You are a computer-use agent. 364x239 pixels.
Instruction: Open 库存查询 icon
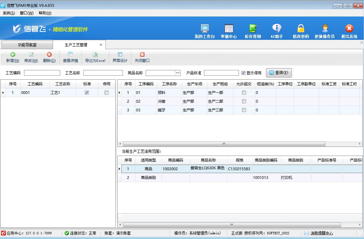(x=253, y=29)
